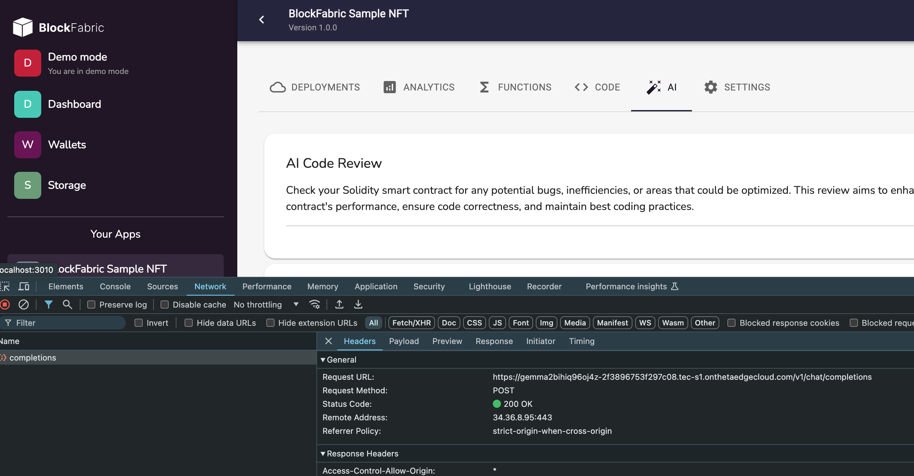Export HAR file with the download arrow
Screen dimensions: 914x476
358,305
